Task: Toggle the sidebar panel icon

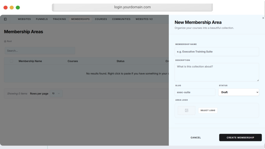Action: coord(5,19)
